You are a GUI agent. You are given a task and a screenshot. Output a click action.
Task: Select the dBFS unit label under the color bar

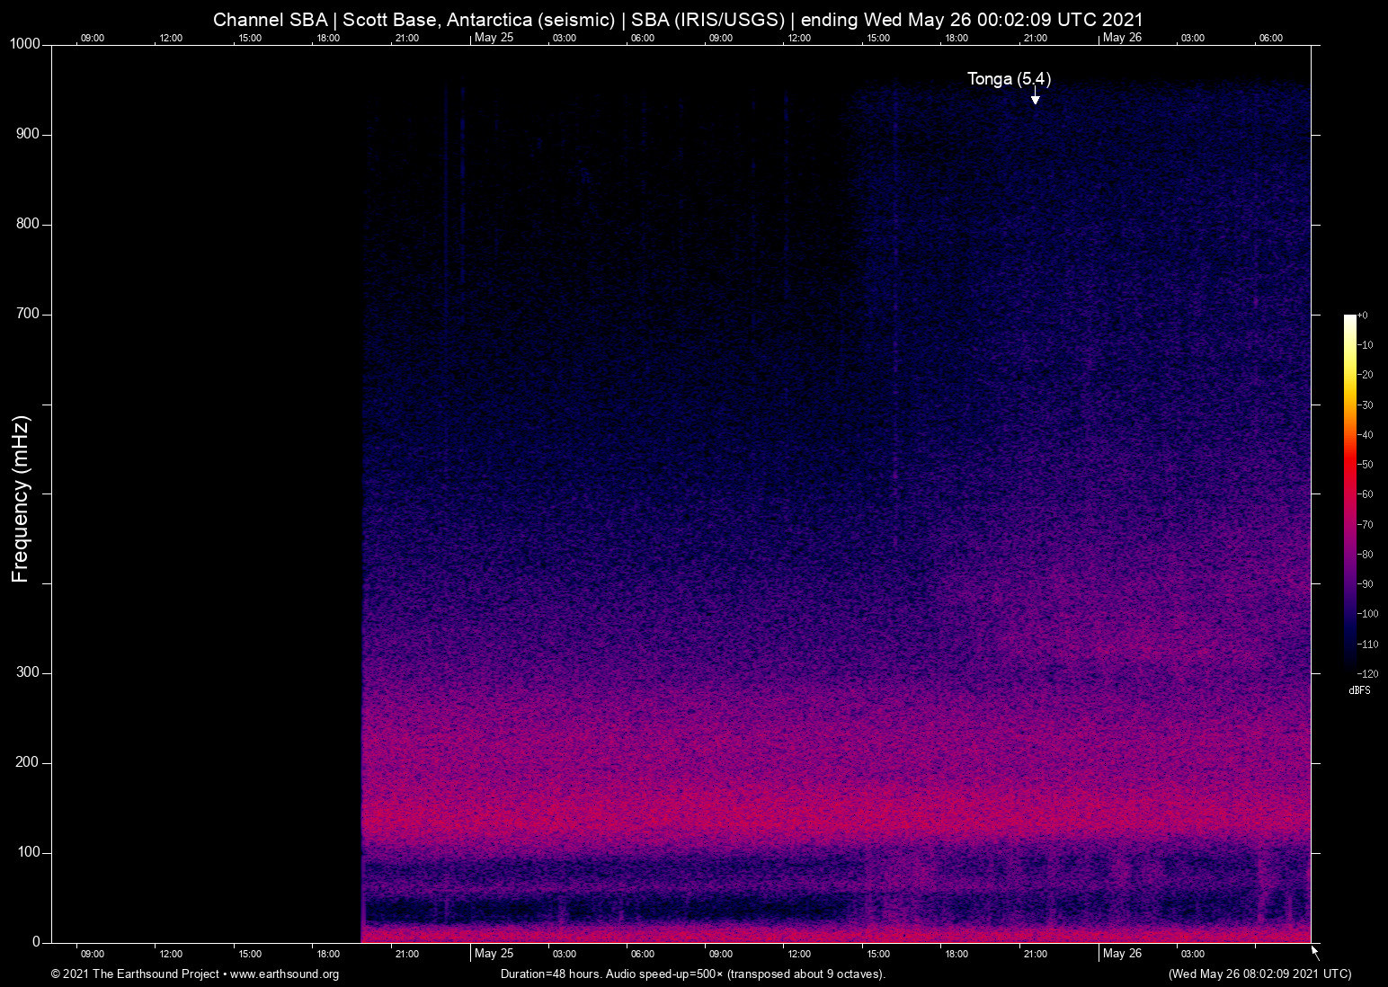click(1359, 690)
